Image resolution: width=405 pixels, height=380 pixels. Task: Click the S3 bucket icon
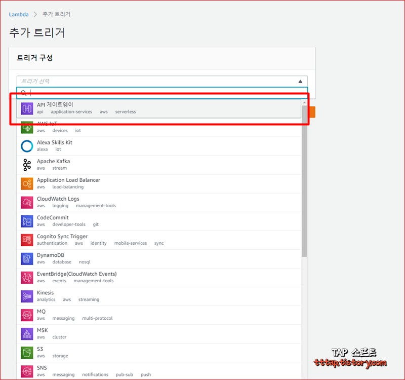(27, 353)
